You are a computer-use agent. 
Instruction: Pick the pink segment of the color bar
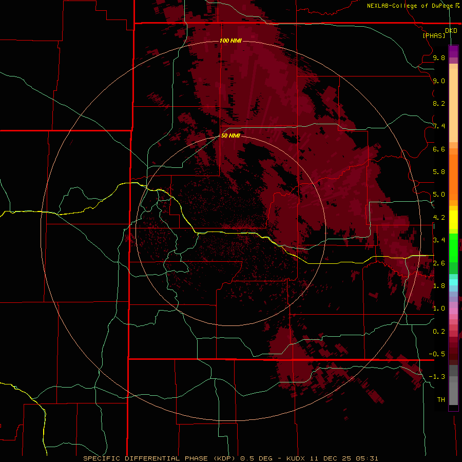tap(453, 311)
